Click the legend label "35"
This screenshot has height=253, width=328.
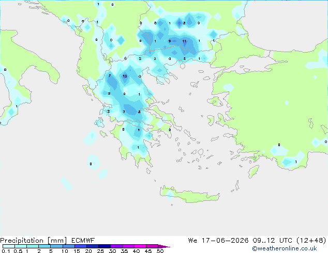124,251
